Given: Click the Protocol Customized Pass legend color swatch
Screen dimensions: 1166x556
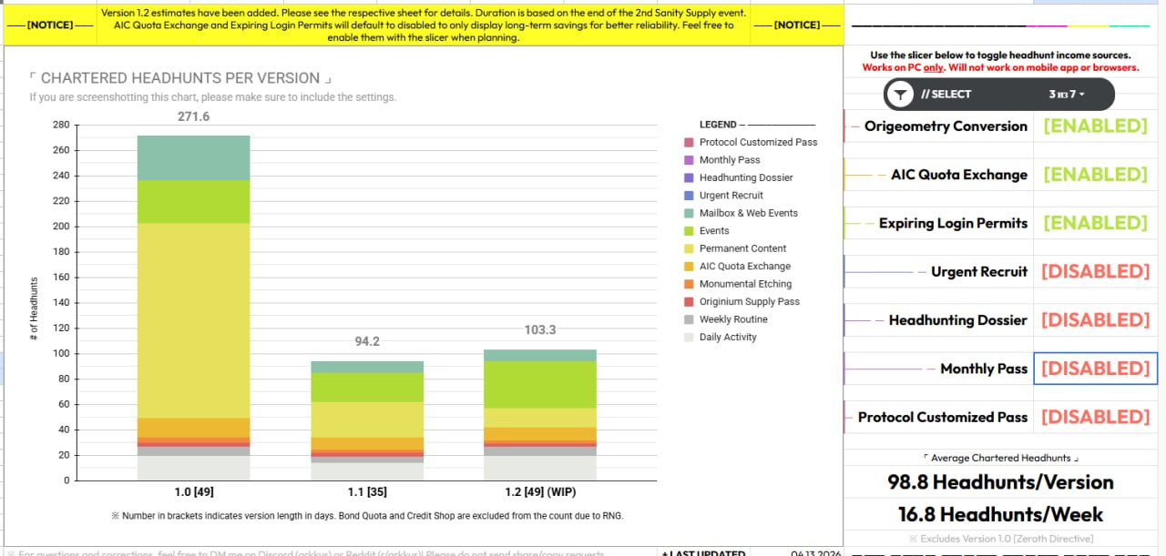Looking at the screenshot, I should tap(689, 142).
